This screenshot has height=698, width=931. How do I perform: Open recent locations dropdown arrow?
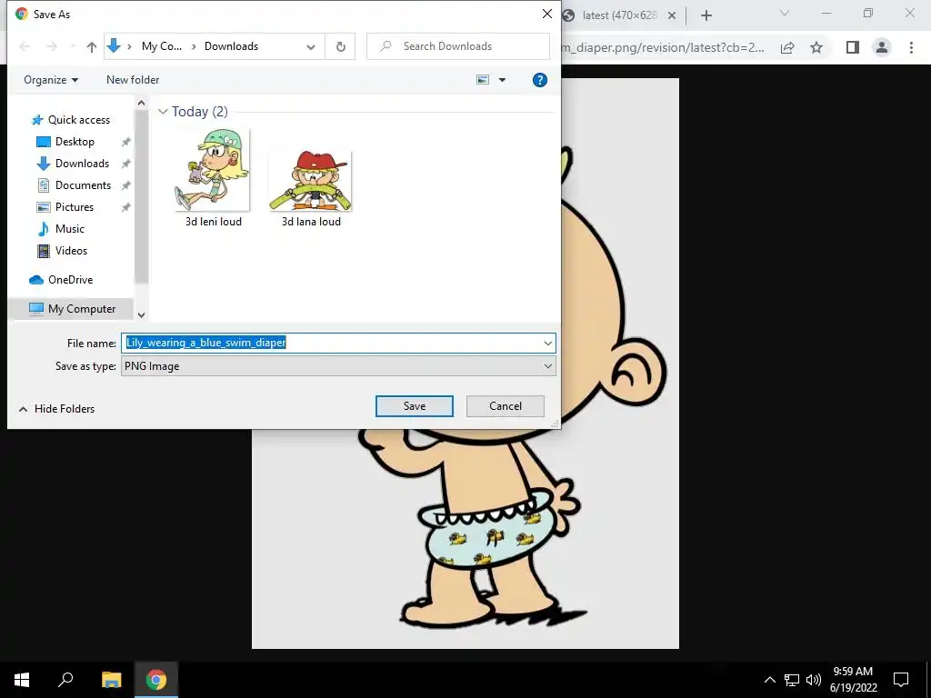(x=73, y=46)
